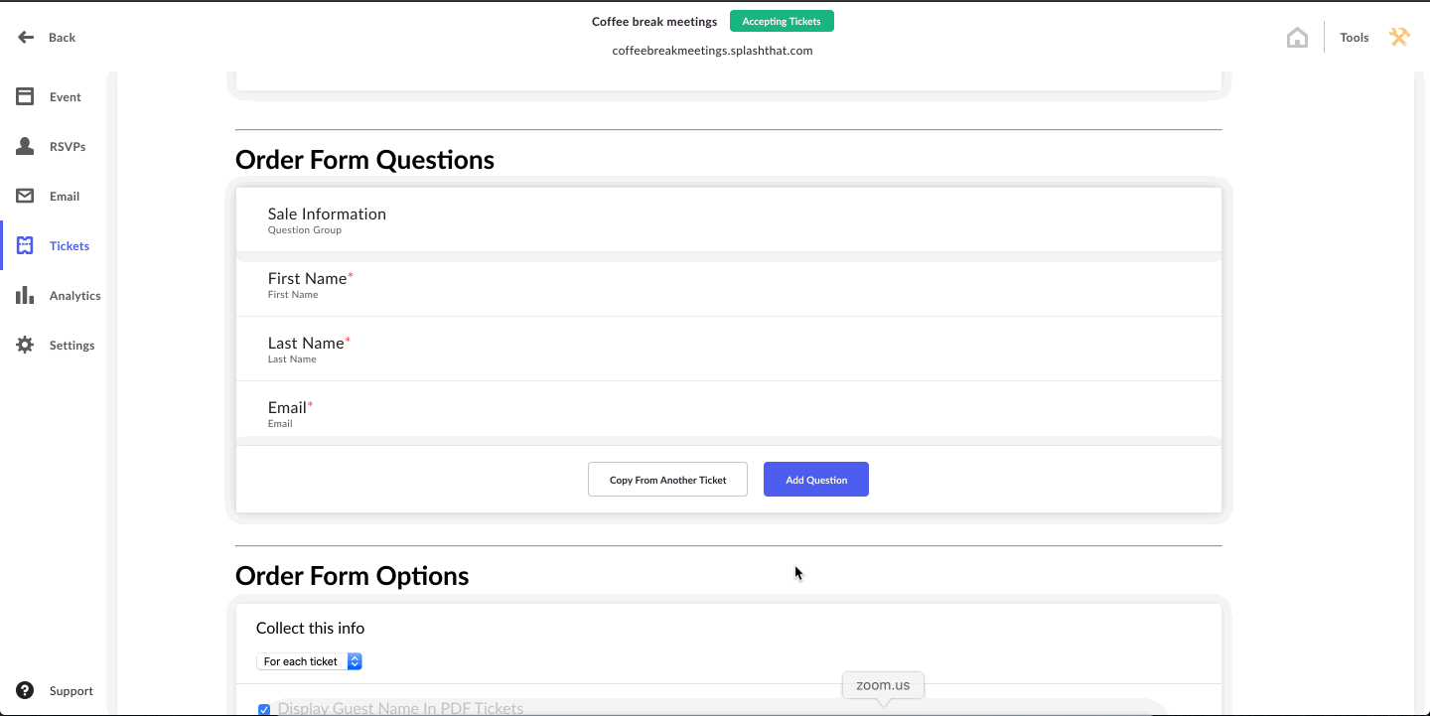Screen dimensions: 1430x716
Task: Click Copy From Another Ticket button
Action: pyautogui.click(x=667, y=480)
